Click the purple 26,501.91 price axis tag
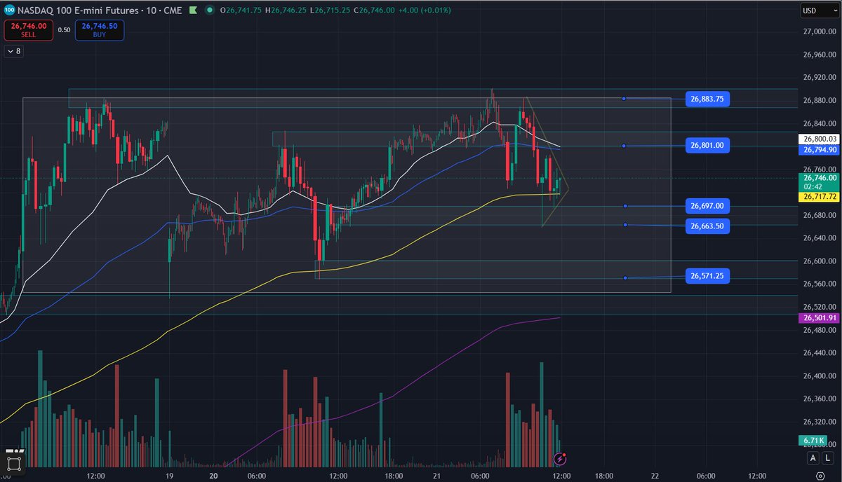Screen dimensions: 842x482 820,318
